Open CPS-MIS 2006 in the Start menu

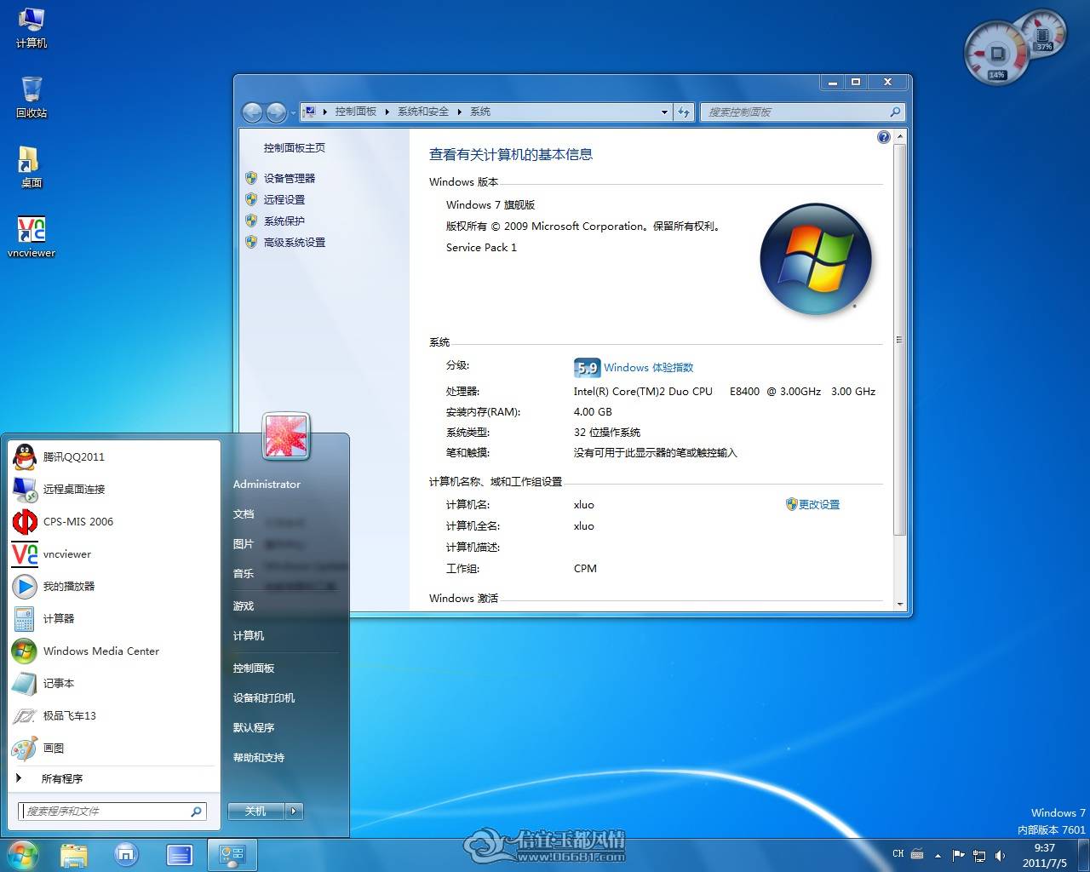[114, 522]
